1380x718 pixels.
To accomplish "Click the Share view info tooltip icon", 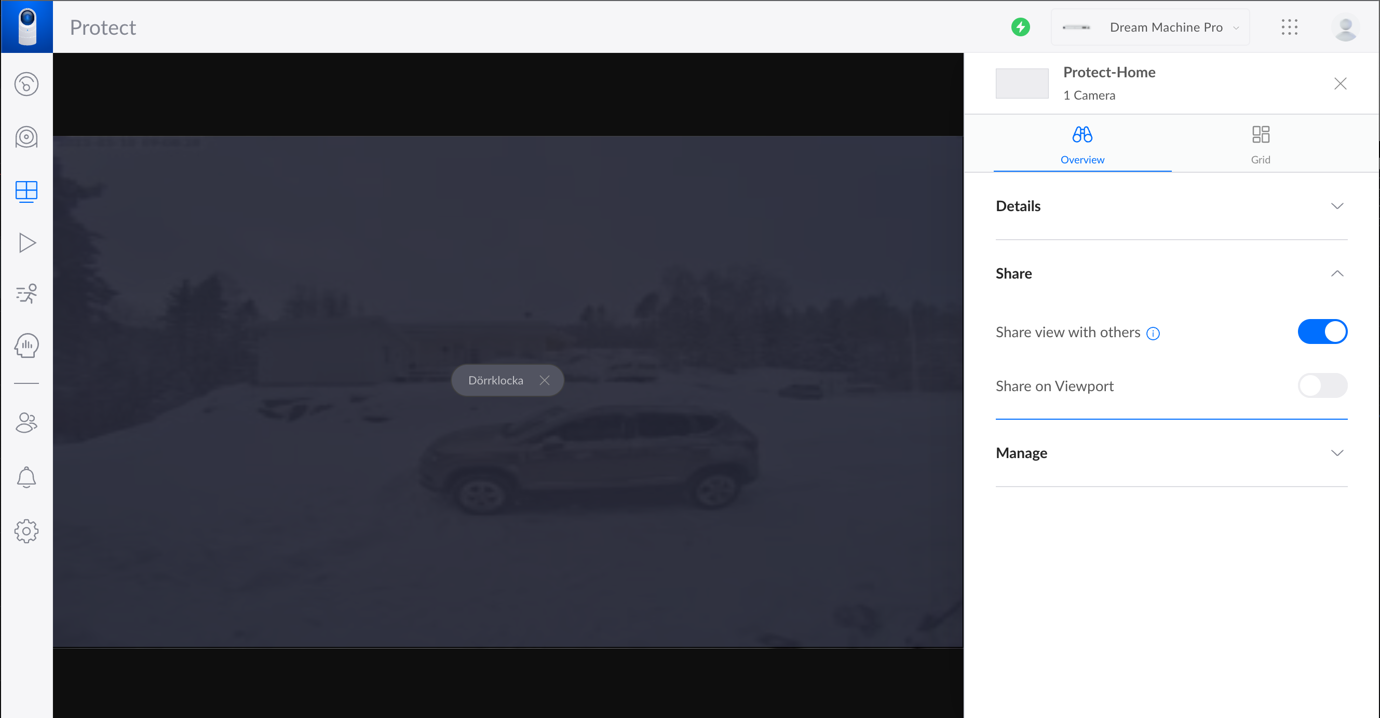I will coord(1153,333).
